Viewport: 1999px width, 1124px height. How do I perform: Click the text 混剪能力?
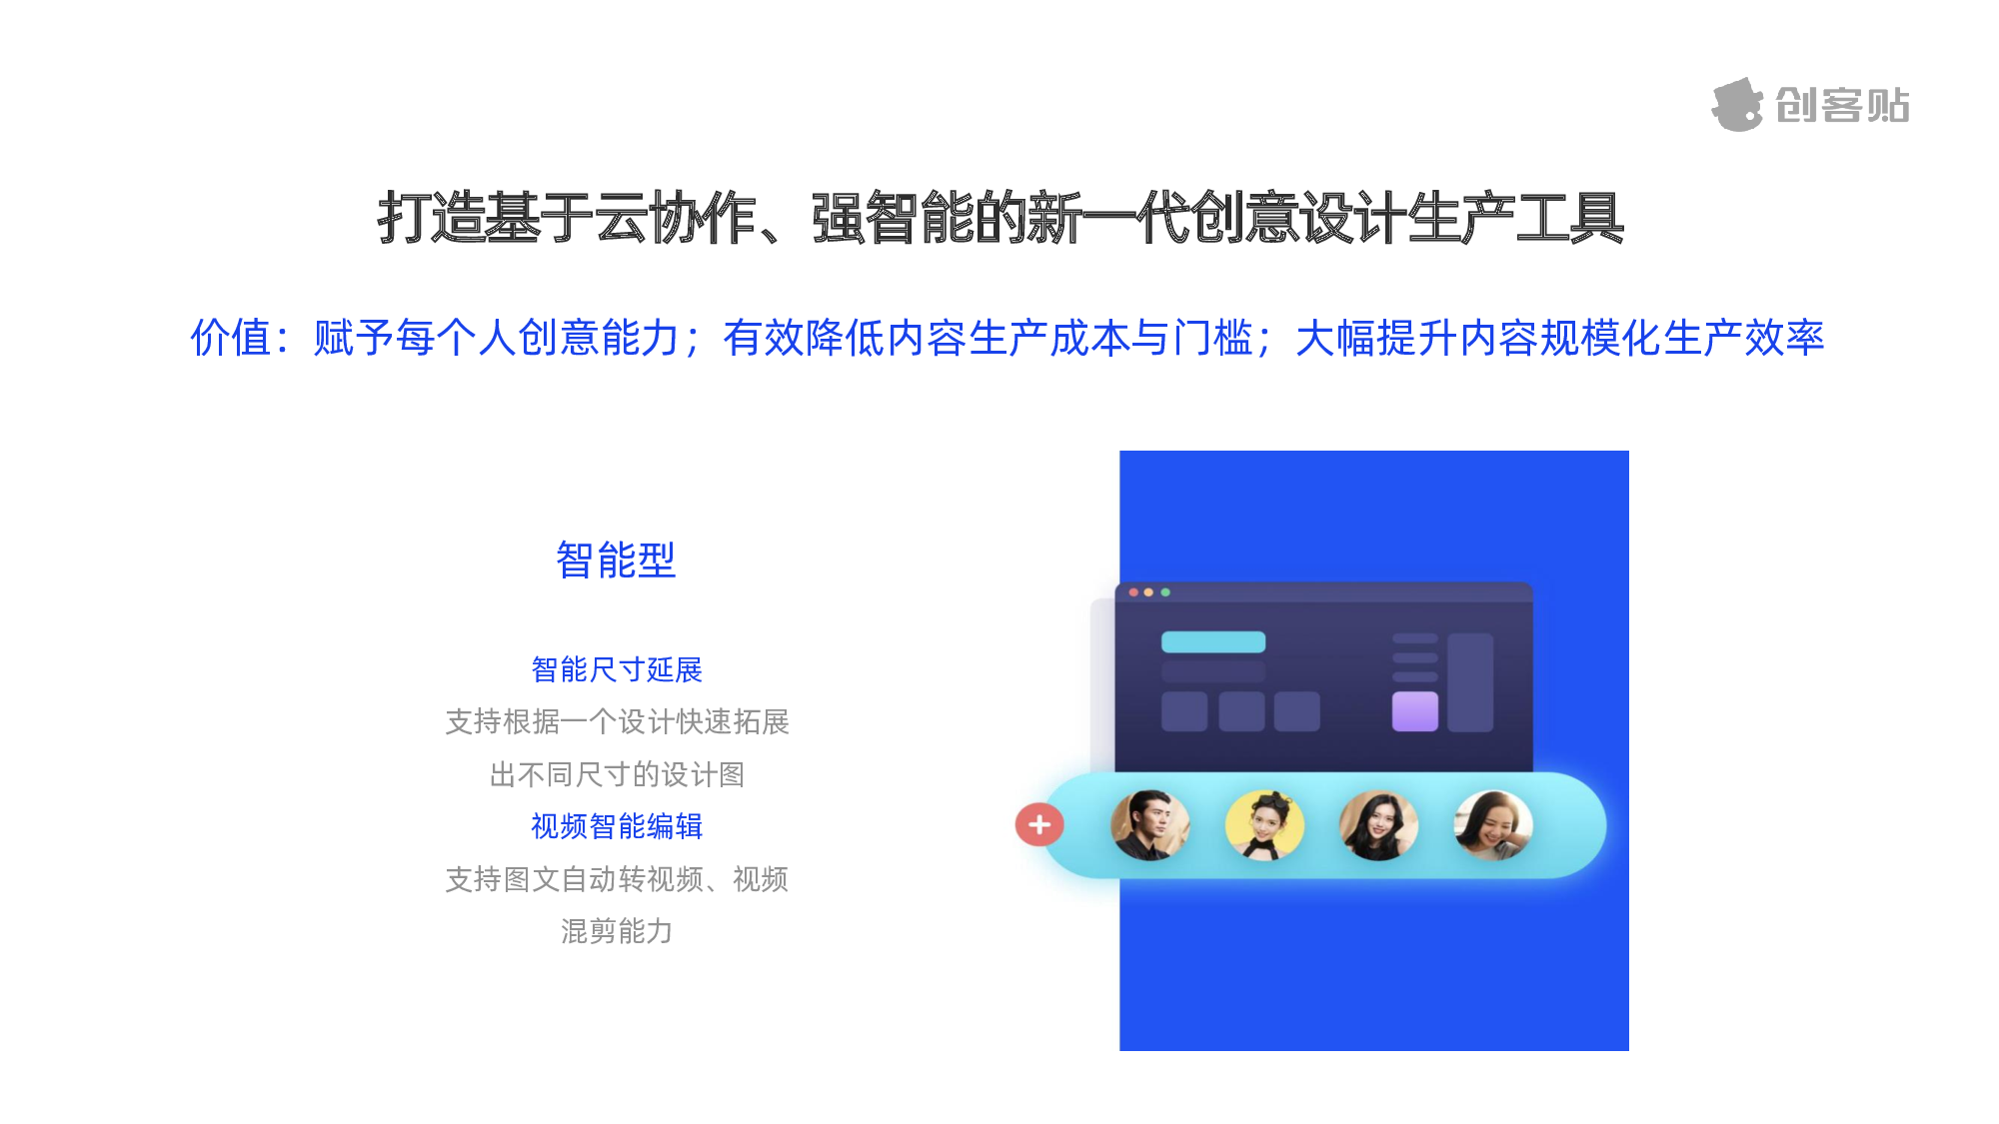[x=617, y=931]
